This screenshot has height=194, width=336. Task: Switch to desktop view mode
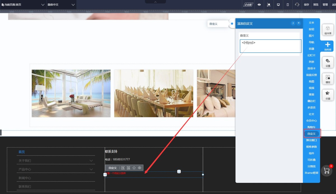[x=278, y=4]
